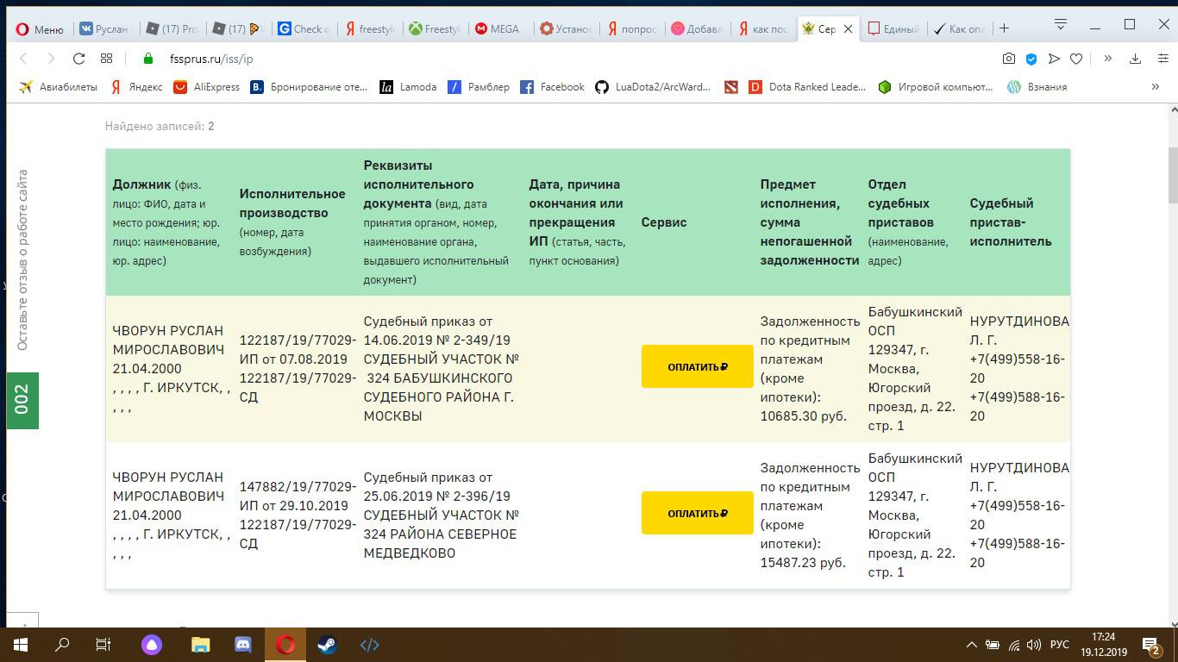This screenshot has width=1178, height=662.
Task: Open the Оставьте отзыв о работе сайта sidebar
Action: (x=22, y=259)
